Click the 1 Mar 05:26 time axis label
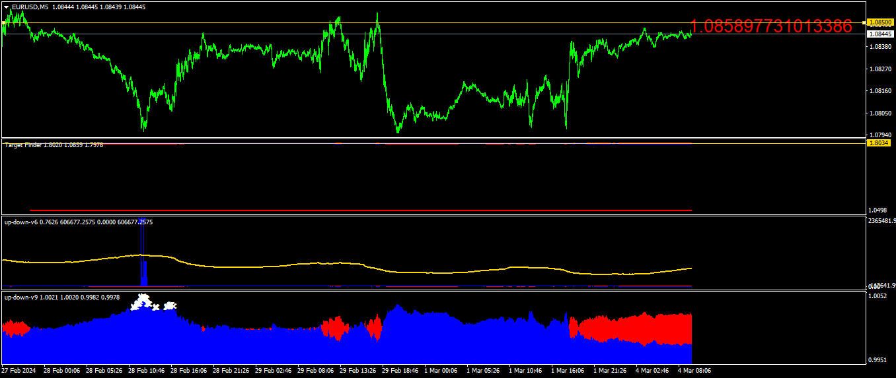The image size is (896, 378). [483, 371]
